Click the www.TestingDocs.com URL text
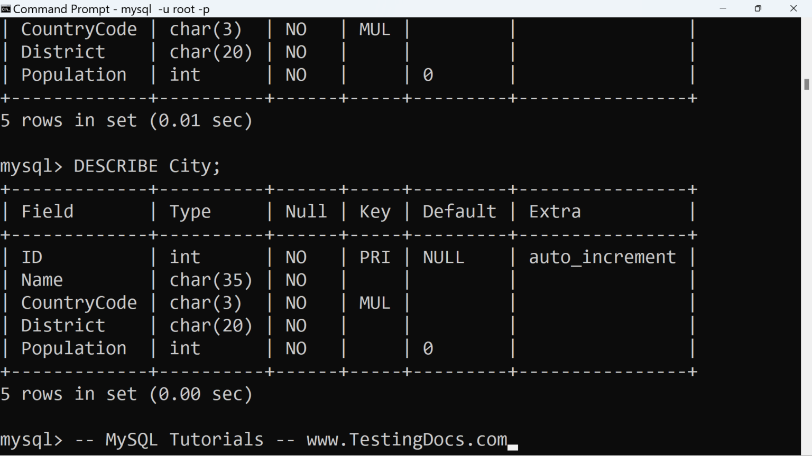The width and height of the screenshot is (812, 456). coord(406,439)
